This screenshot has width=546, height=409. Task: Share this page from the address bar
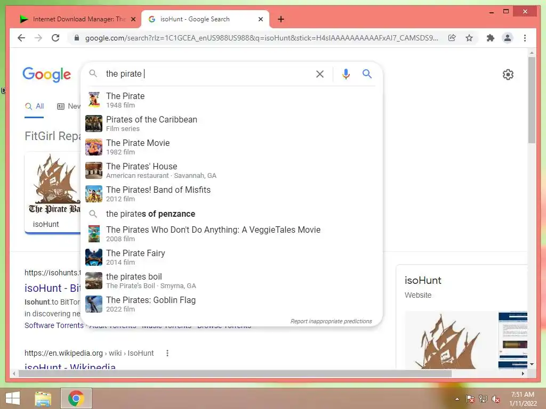(452, 38)
